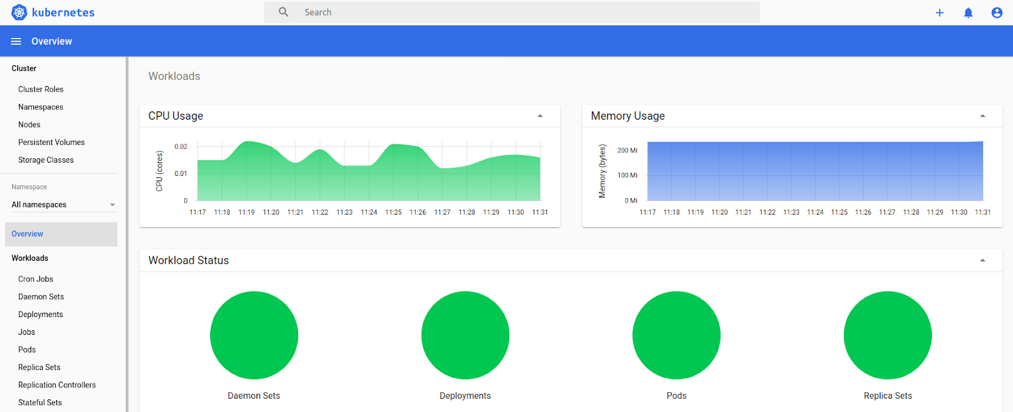This screenshot has width=1013, height=412.
Task: Click the Memory (bytes) axis title
Action: (x=602, y=171)
